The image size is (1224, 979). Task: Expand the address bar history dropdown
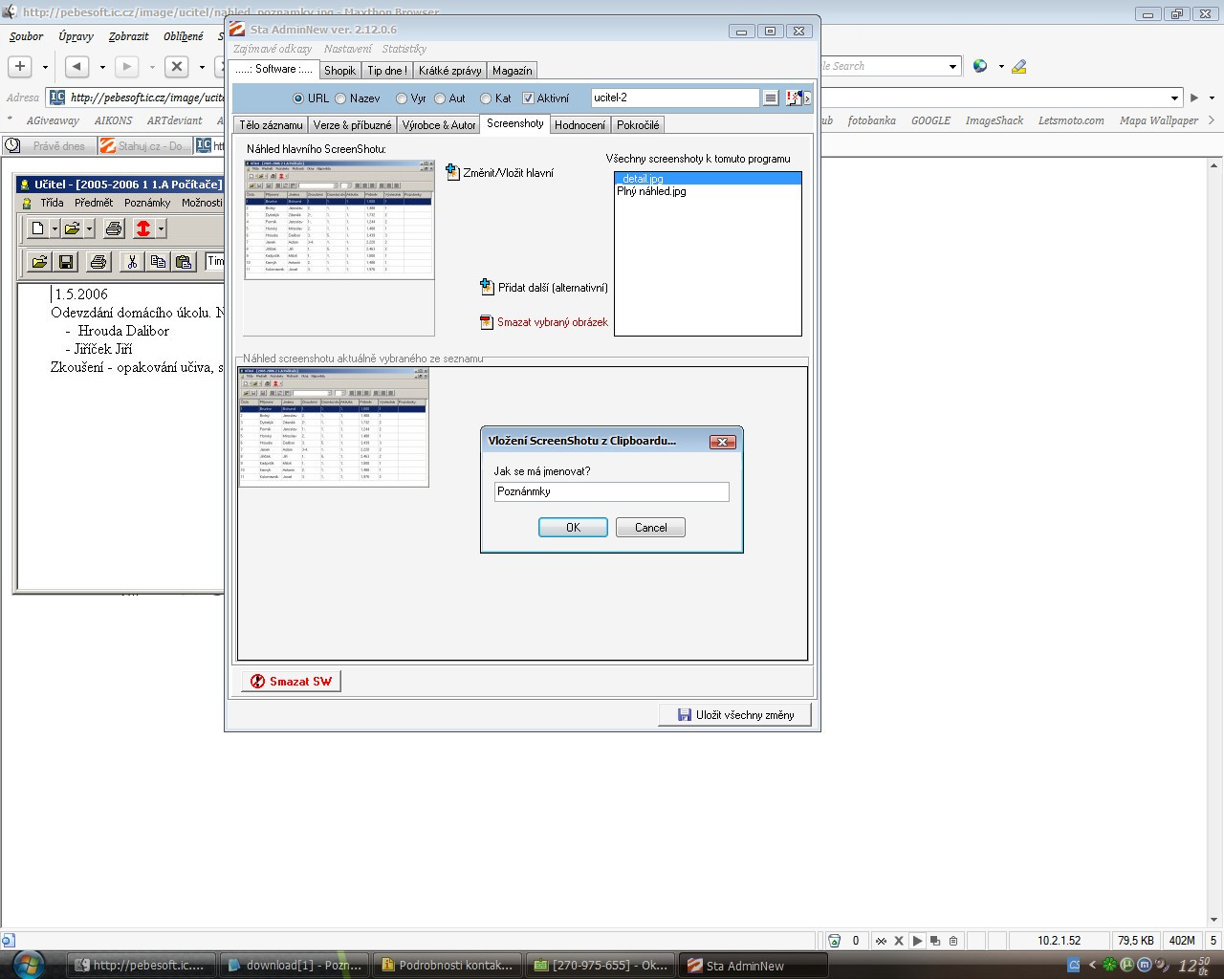coord(1175,98)
